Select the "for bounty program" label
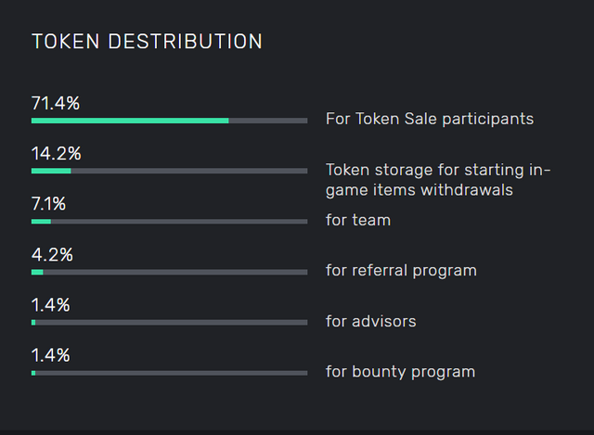This screenshot has width=594, height=435. tap(400, 372)
